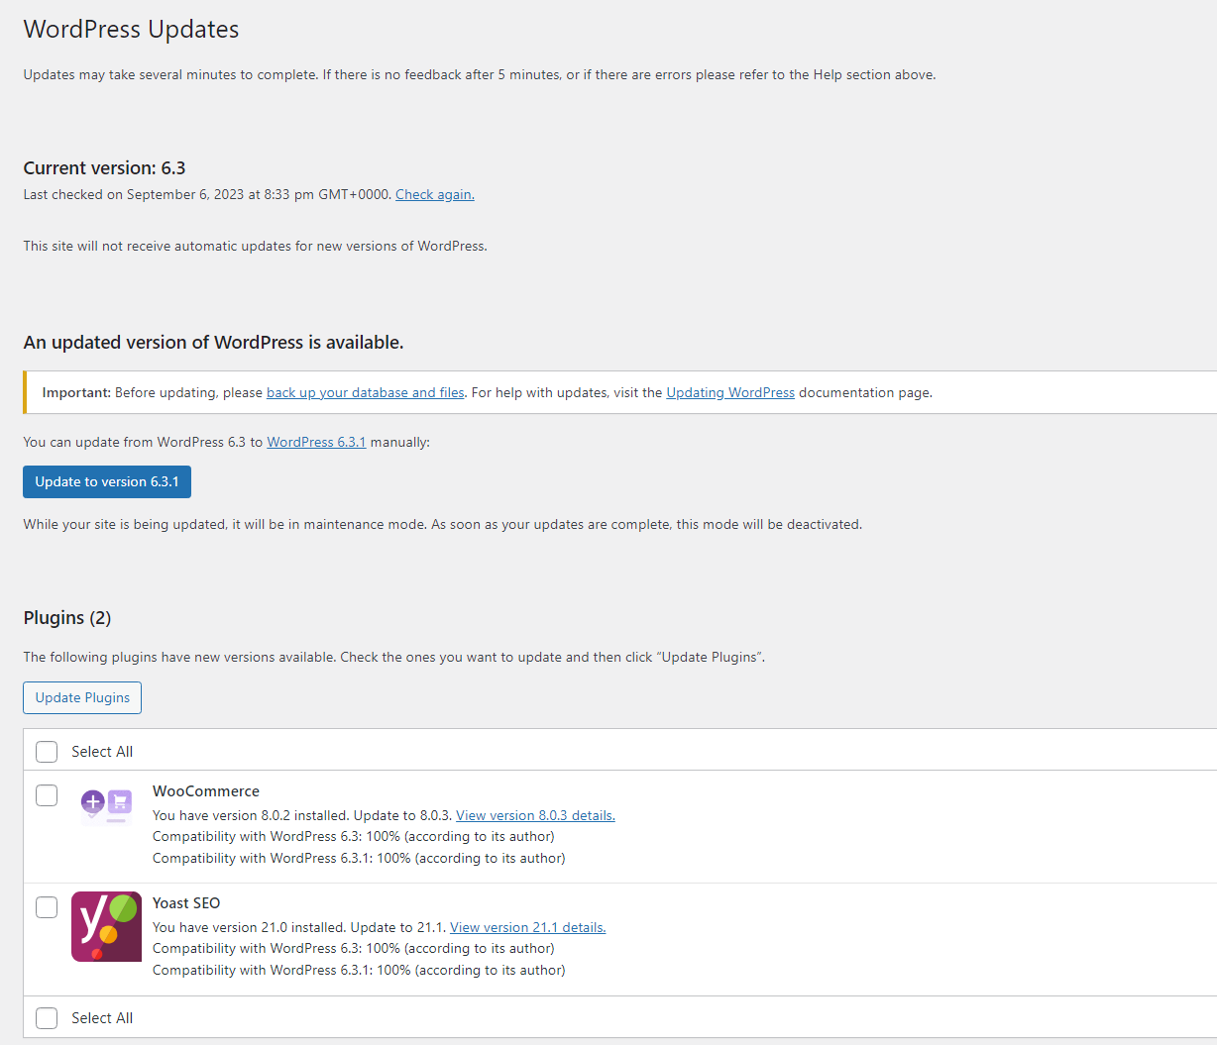Click the WordPress Updates page heading
Viewport: 1217px width, 1045px height.
130,29
